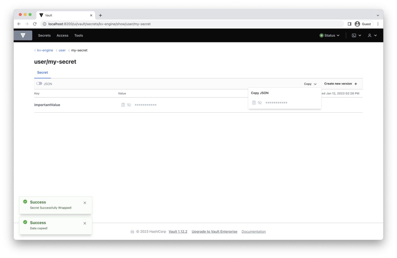Click the person icon in the top navigation bar

(x=369, y=35)
